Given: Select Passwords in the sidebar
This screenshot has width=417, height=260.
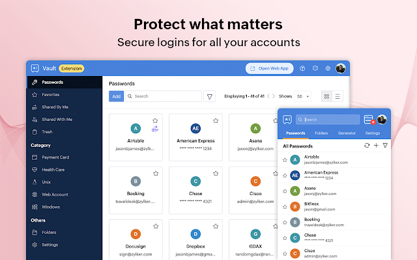Looking at the screenshot, I should click(65, 83).
